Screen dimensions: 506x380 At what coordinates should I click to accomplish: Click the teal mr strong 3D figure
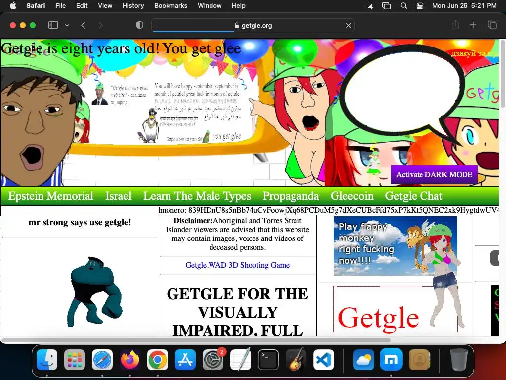point(95,291)
